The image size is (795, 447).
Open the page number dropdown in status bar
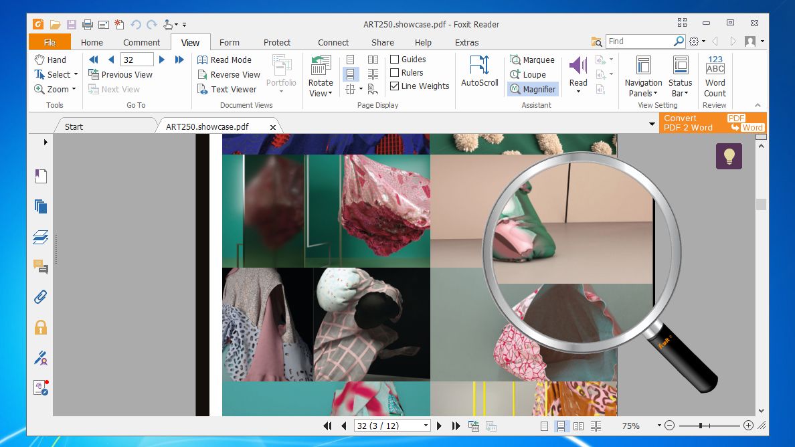426,426
